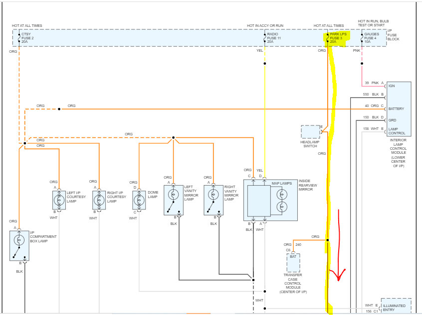
Task: Click the 550 BLK B wire label
Action: click(373, 95)
